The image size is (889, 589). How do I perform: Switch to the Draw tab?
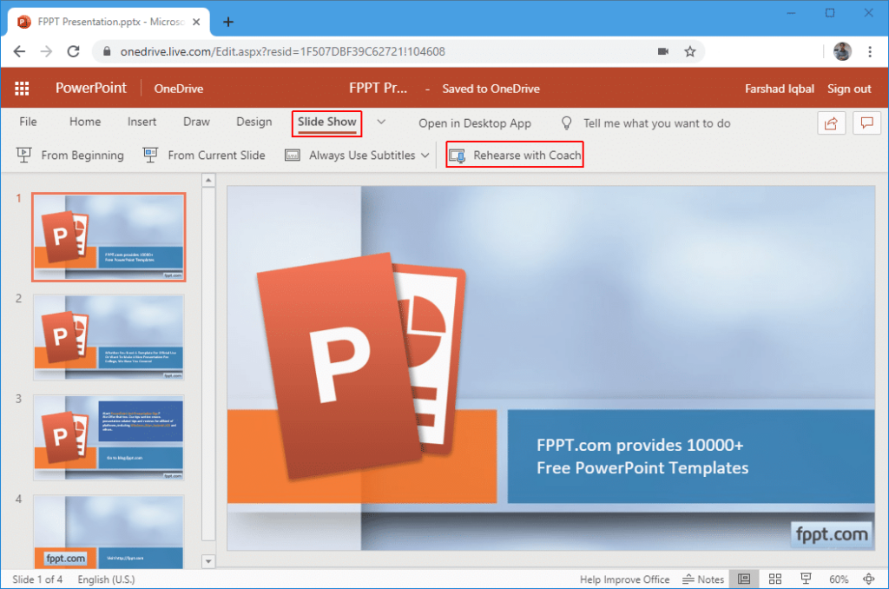click(196, 122)
